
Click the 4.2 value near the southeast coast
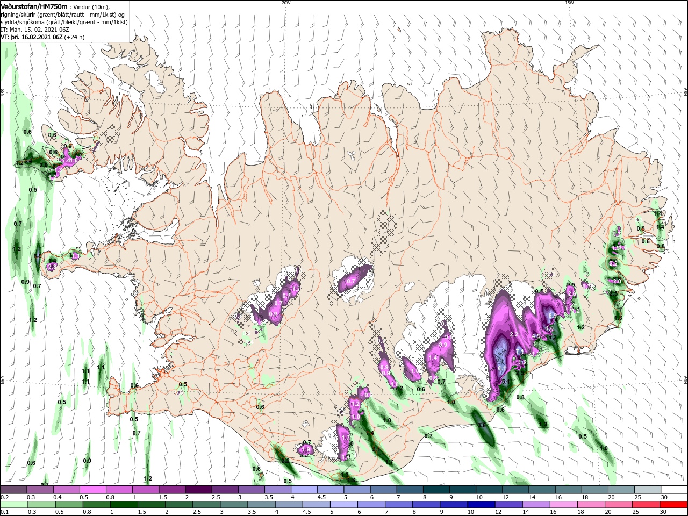click(551, 337)
